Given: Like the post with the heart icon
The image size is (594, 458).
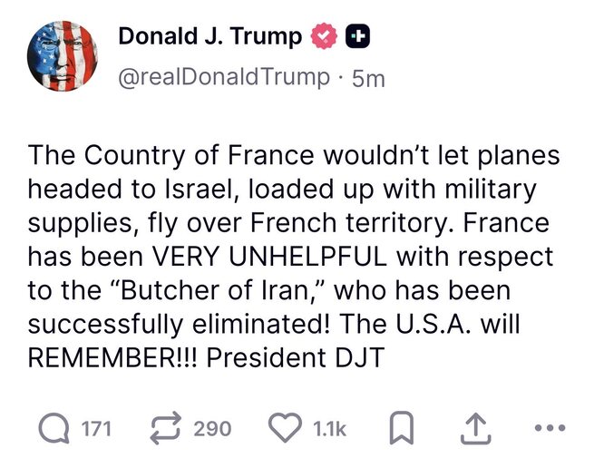Looking at the screenshot, I should tap(287, 428).
